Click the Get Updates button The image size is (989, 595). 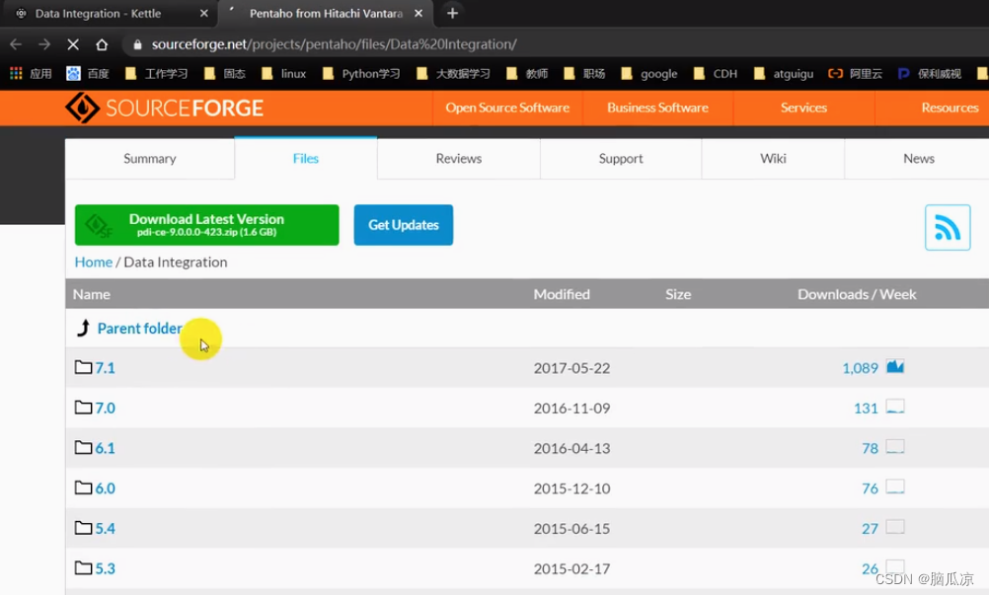coord(404,225)
